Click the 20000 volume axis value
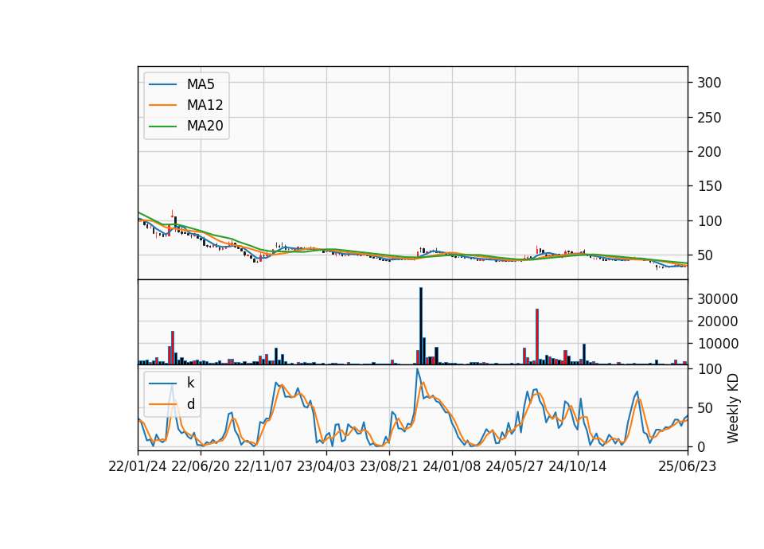Viewport: 764px width, 549px height. point(717,321)
